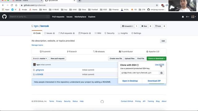View the 1 contributor link

pyautogui.click(x=126, y=51)
